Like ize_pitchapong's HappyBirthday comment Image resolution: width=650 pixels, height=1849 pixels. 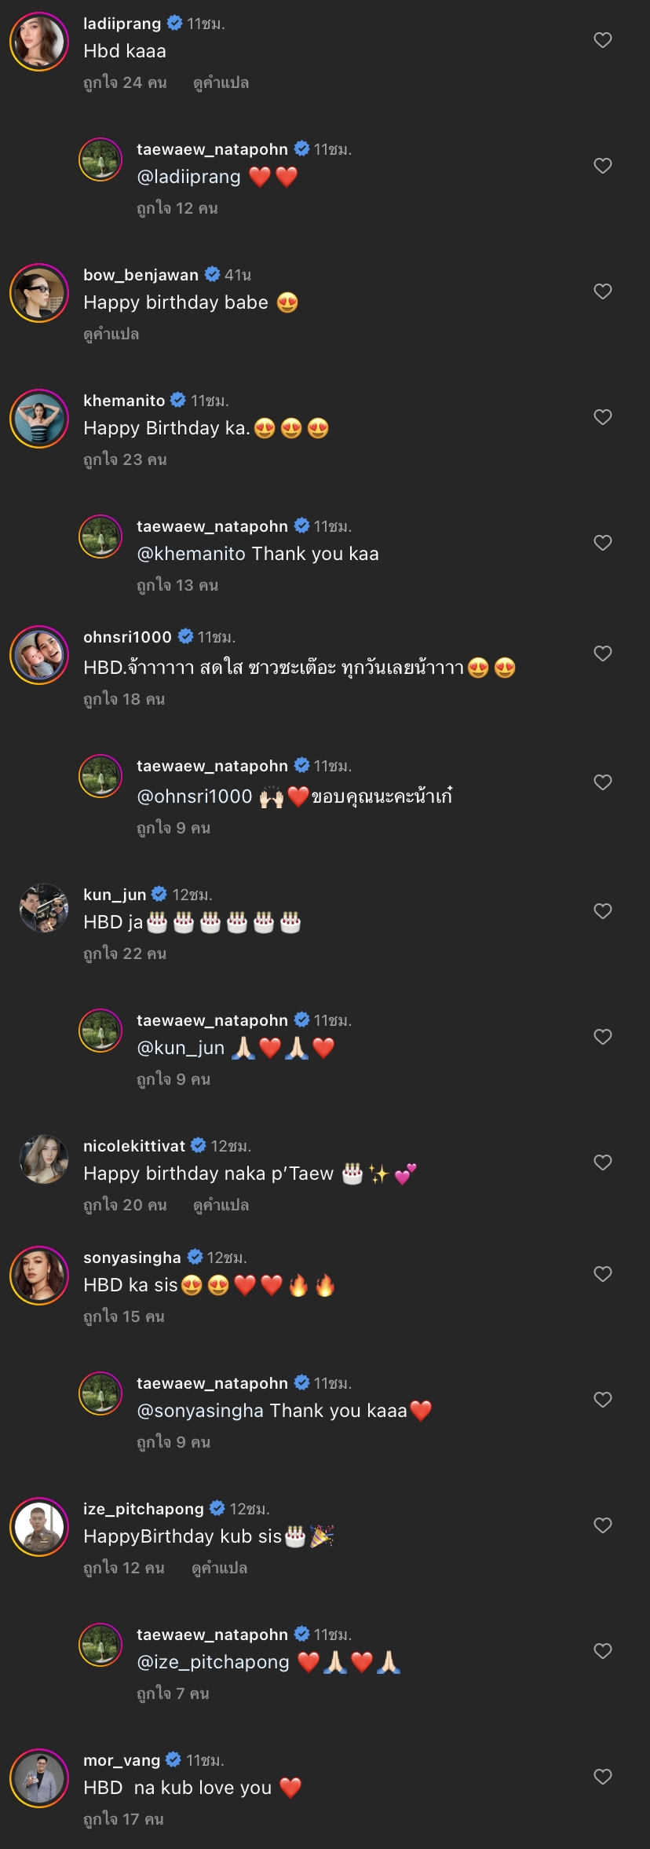(x=602, y=1525)
